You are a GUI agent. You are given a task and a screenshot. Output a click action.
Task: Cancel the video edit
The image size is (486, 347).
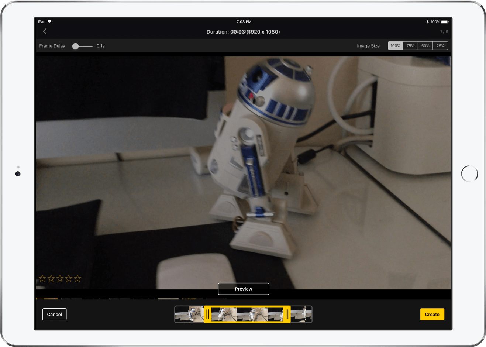point(54,315)
